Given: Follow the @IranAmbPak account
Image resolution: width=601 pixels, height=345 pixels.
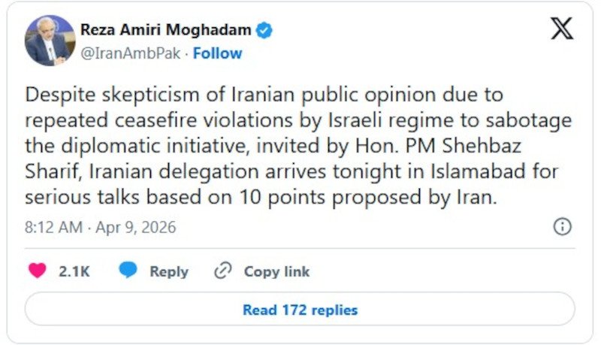Looking at the screenshot, I should point(218,53).
